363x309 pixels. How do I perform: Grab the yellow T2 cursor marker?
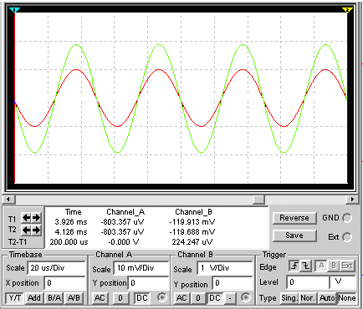click(x=347, y=10)
